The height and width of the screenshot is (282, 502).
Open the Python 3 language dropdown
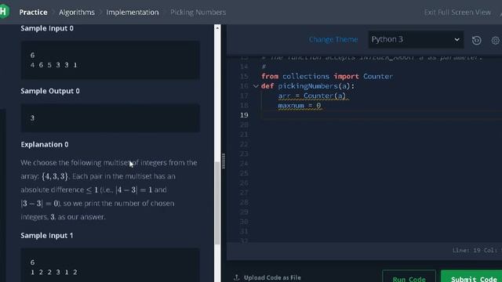click(x=416, y=39)
